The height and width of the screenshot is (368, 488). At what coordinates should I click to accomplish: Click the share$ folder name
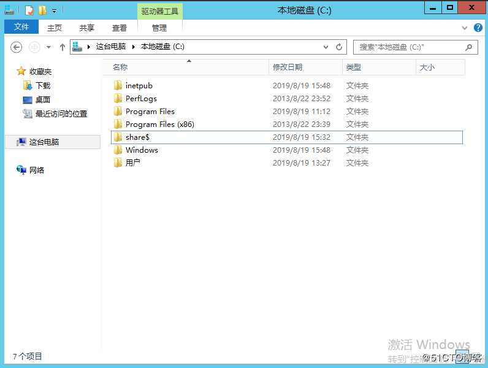tap(137, 137)
